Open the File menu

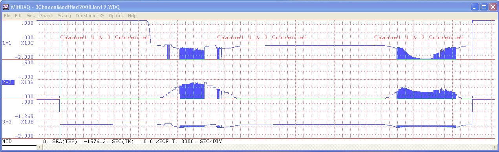[x=7, y=16]
